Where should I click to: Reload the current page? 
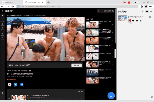[x=9, y=6]
